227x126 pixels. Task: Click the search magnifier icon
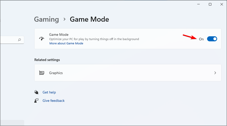point(19,40)
